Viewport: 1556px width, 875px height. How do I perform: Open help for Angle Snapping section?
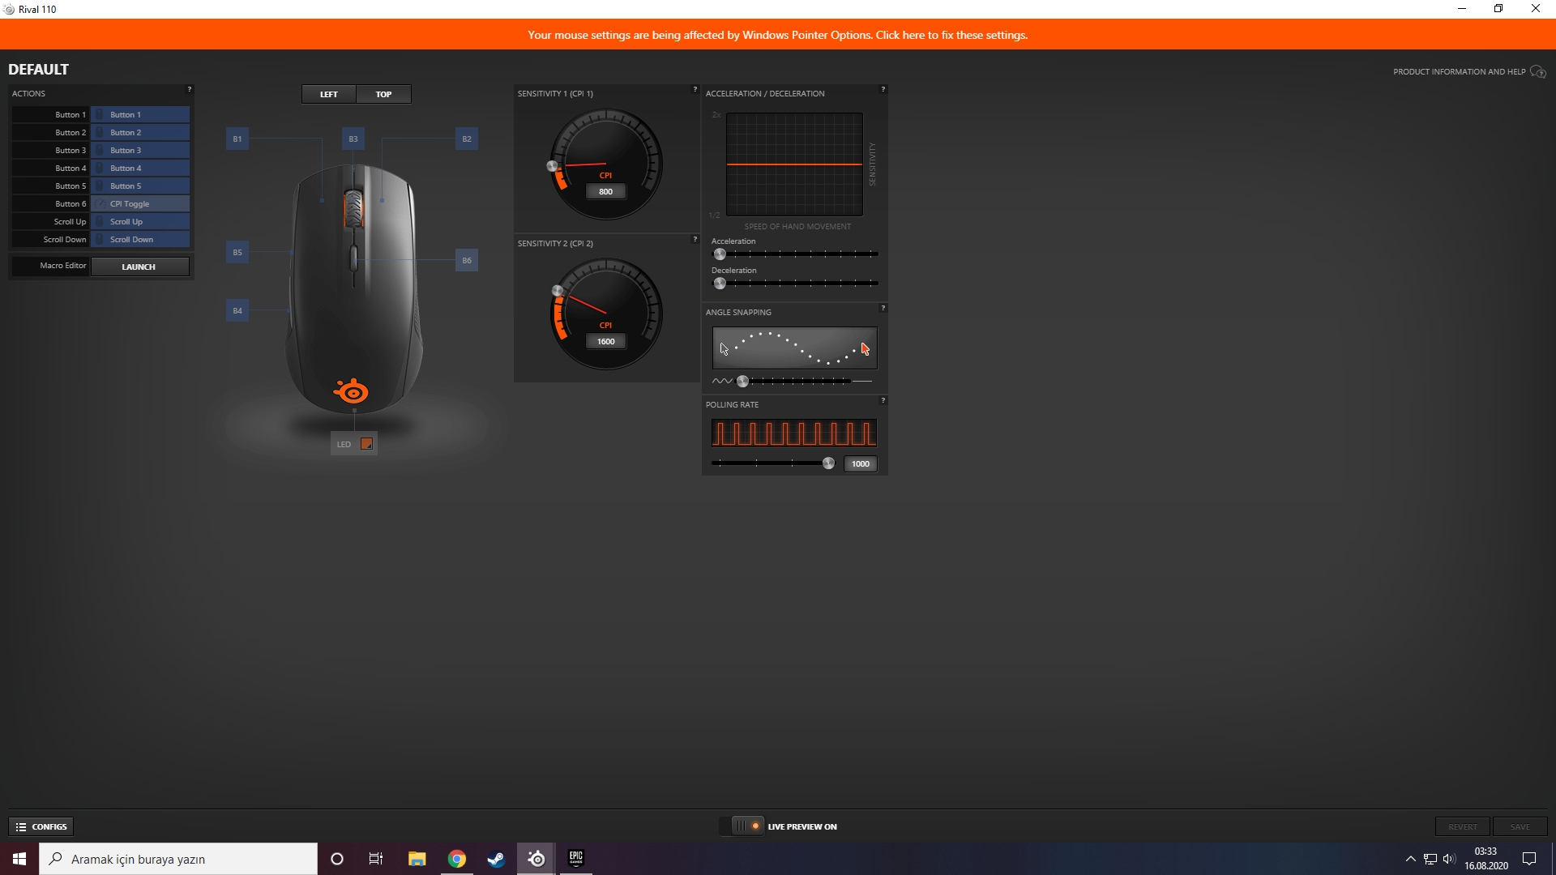(883, 309)
